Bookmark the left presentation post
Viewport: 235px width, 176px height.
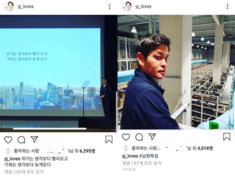pyautogui.click(x=109, y=139)
